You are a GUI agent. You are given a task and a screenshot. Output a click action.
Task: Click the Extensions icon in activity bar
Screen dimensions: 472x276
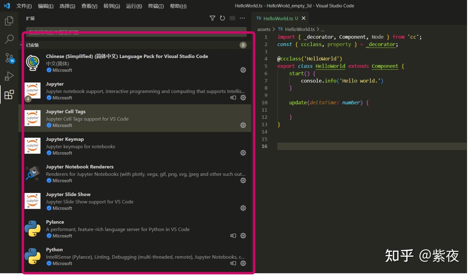(x=9, y=95)
